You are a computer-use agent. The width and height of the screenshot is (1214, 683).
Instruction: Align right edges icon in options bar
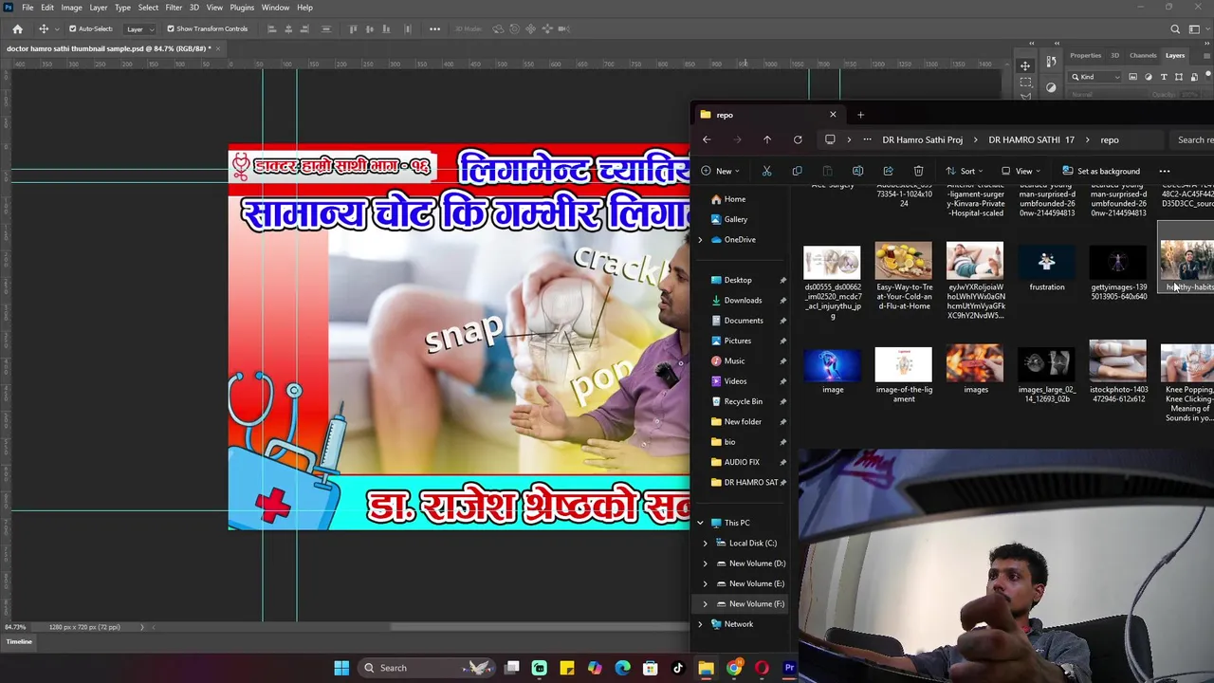306,28
